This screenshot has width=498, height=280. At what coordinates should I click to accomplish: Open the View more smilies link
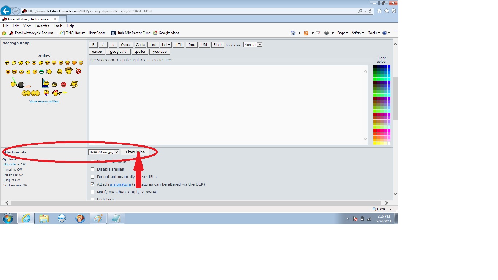(x=44, y=101)
